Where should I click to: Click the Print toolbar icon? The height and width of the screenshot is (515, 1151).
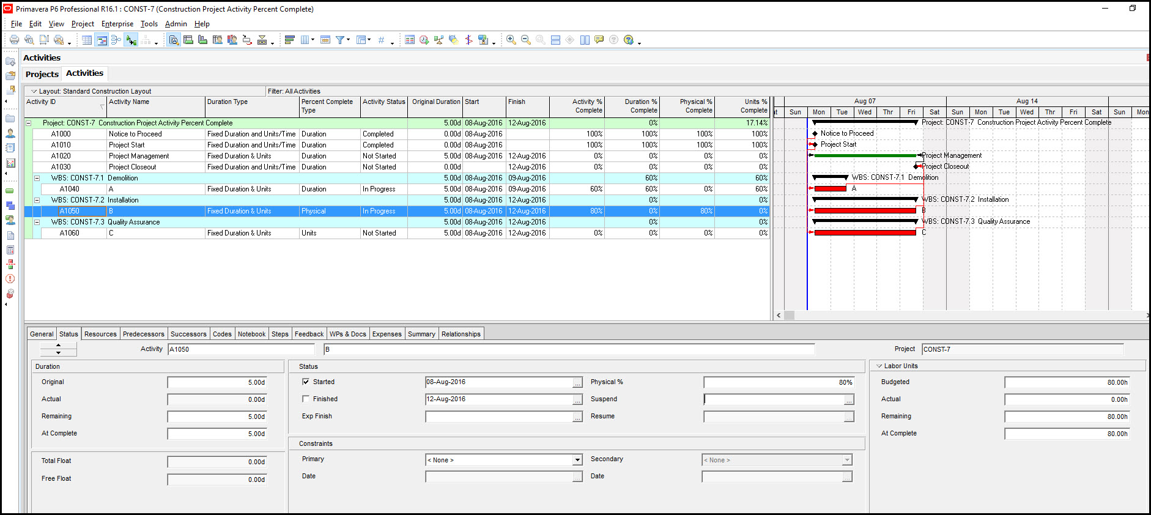[14, 40]
